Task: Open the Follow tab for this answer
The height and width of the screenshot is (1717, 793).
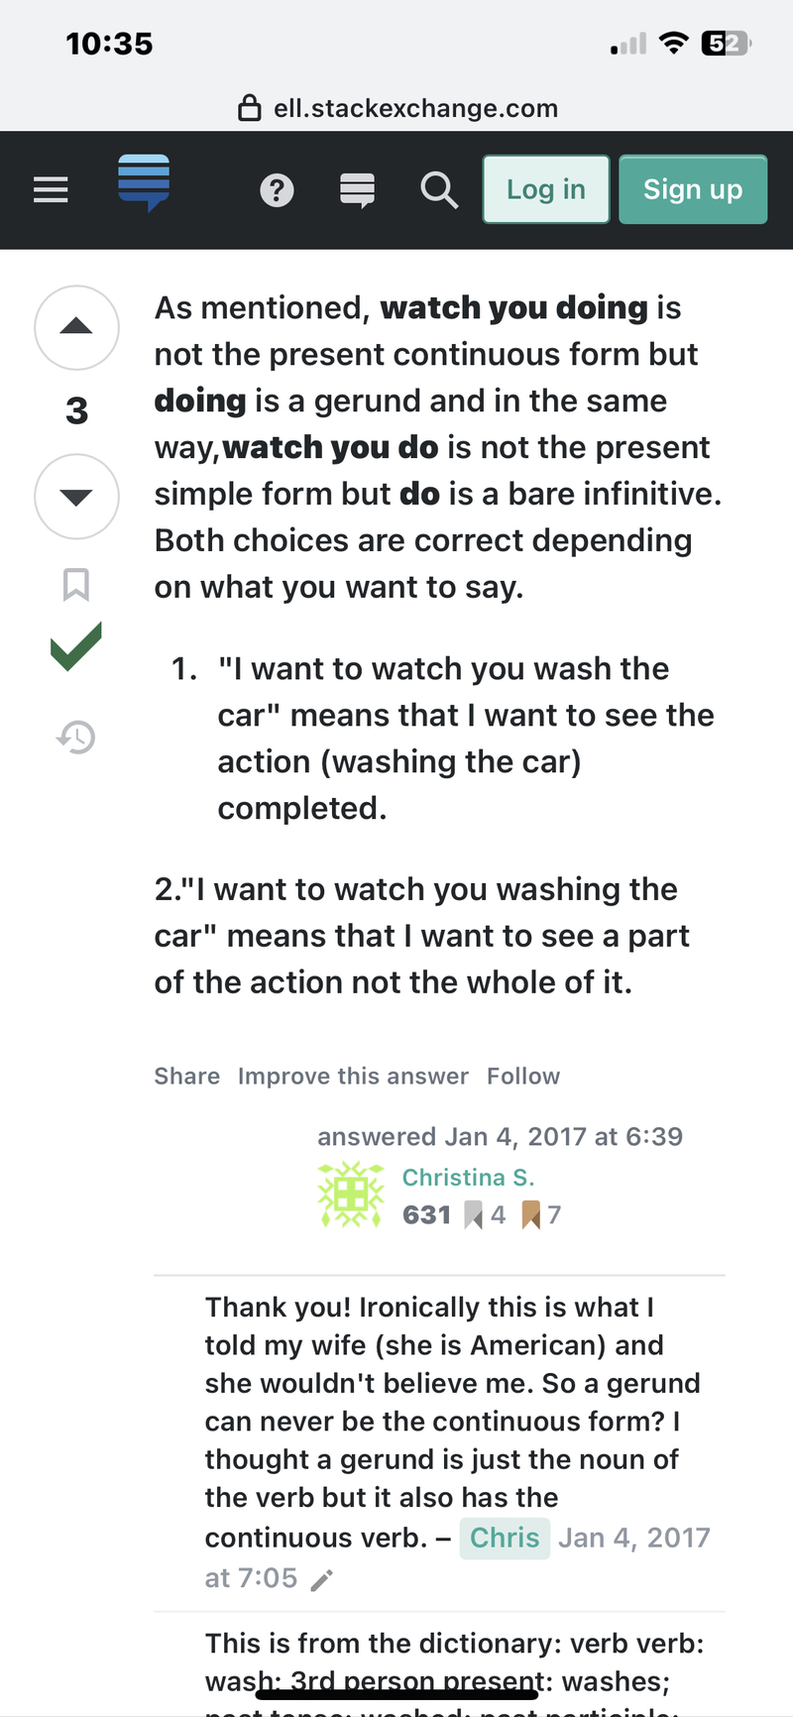Action: point(522,1076)
